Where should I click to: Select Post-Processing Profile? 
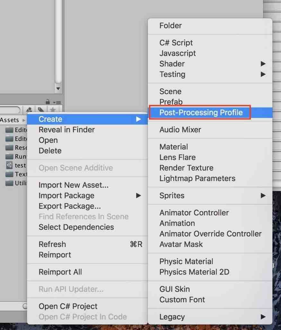tap(210, 112)
